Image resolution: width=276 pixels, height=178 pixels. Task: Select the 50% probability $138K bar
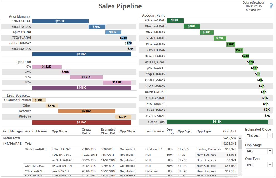(86, 77)
